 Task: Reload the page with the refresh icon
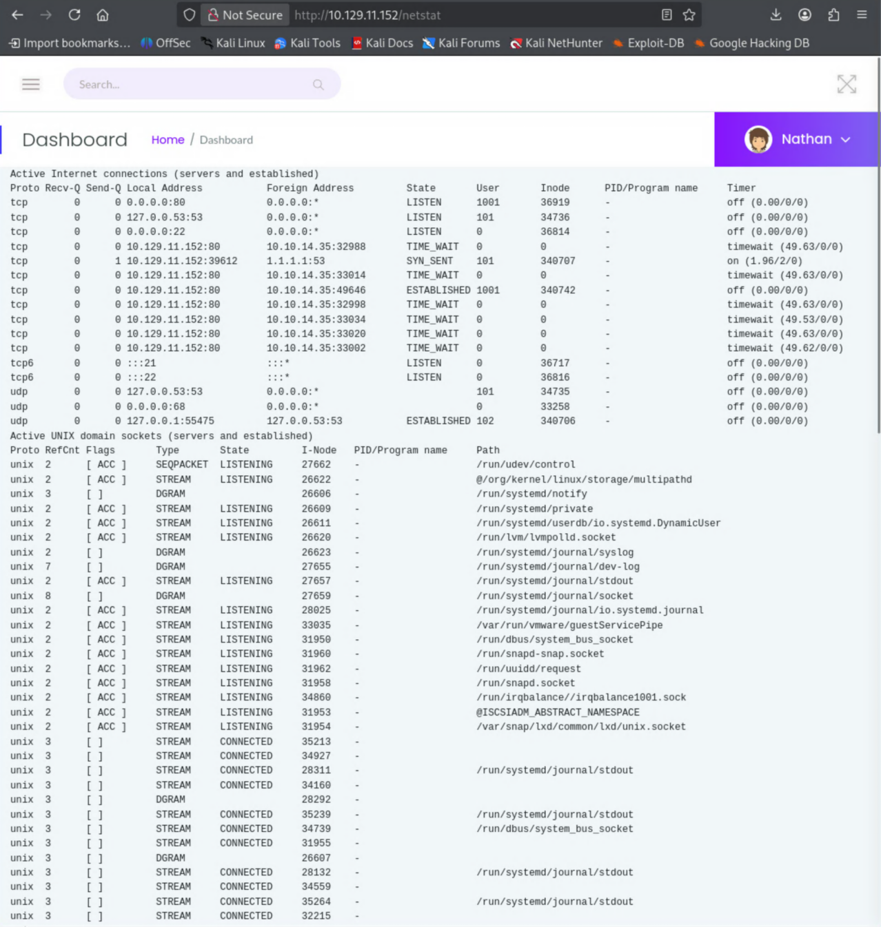74,14
